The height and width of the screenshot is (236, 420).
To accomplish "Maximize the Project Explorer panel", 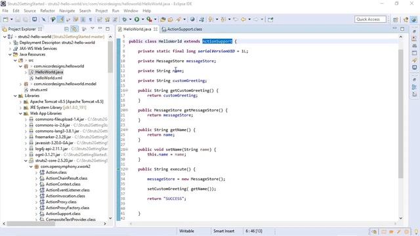I will click(x=108, y=29).
